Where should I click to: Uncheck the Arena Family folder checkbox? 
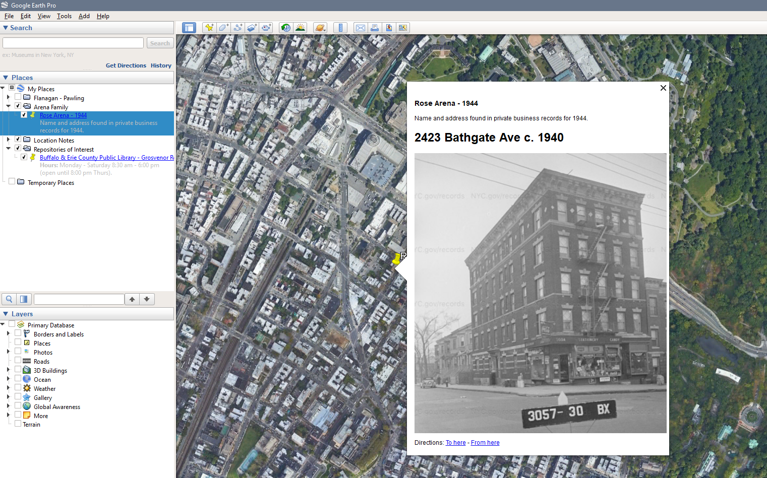[18, 106]
